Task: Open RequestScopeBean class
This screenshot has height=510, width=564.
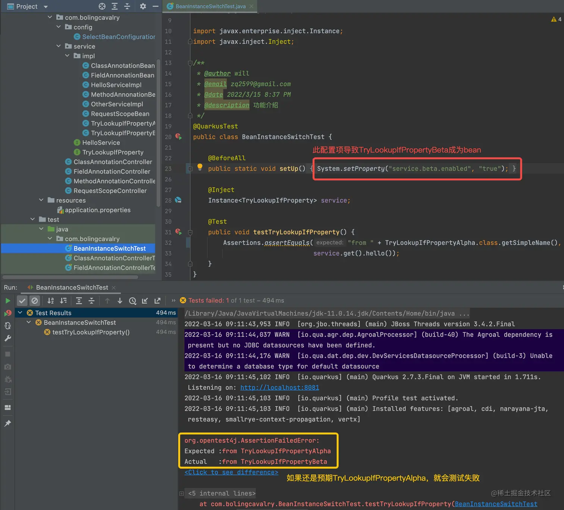Action: pyautogui.click(x=116, y=114)
